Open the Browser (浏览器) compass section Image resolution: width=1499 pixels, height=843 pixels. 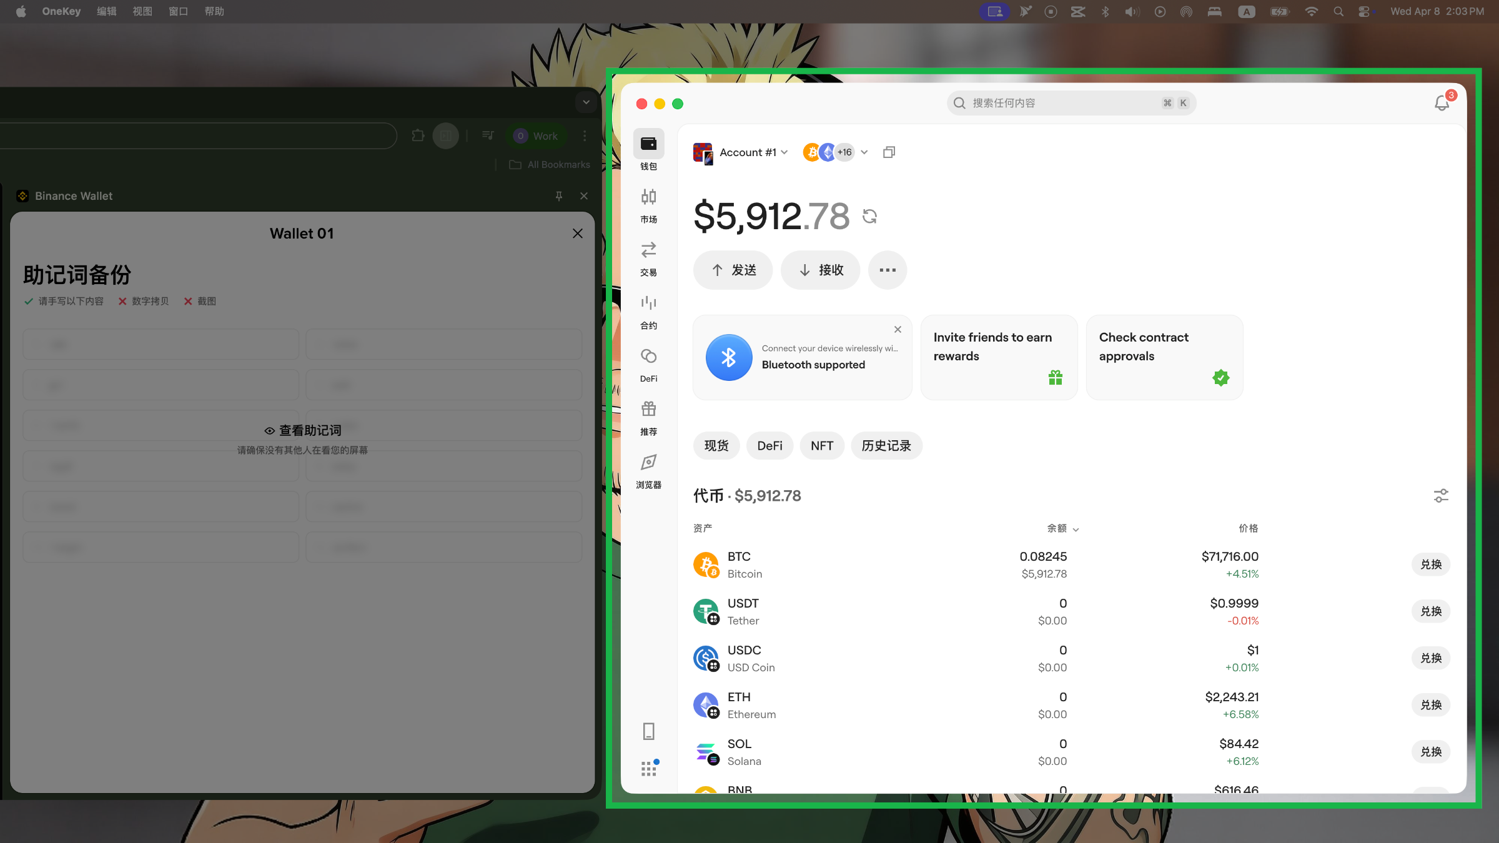(648, 471)
